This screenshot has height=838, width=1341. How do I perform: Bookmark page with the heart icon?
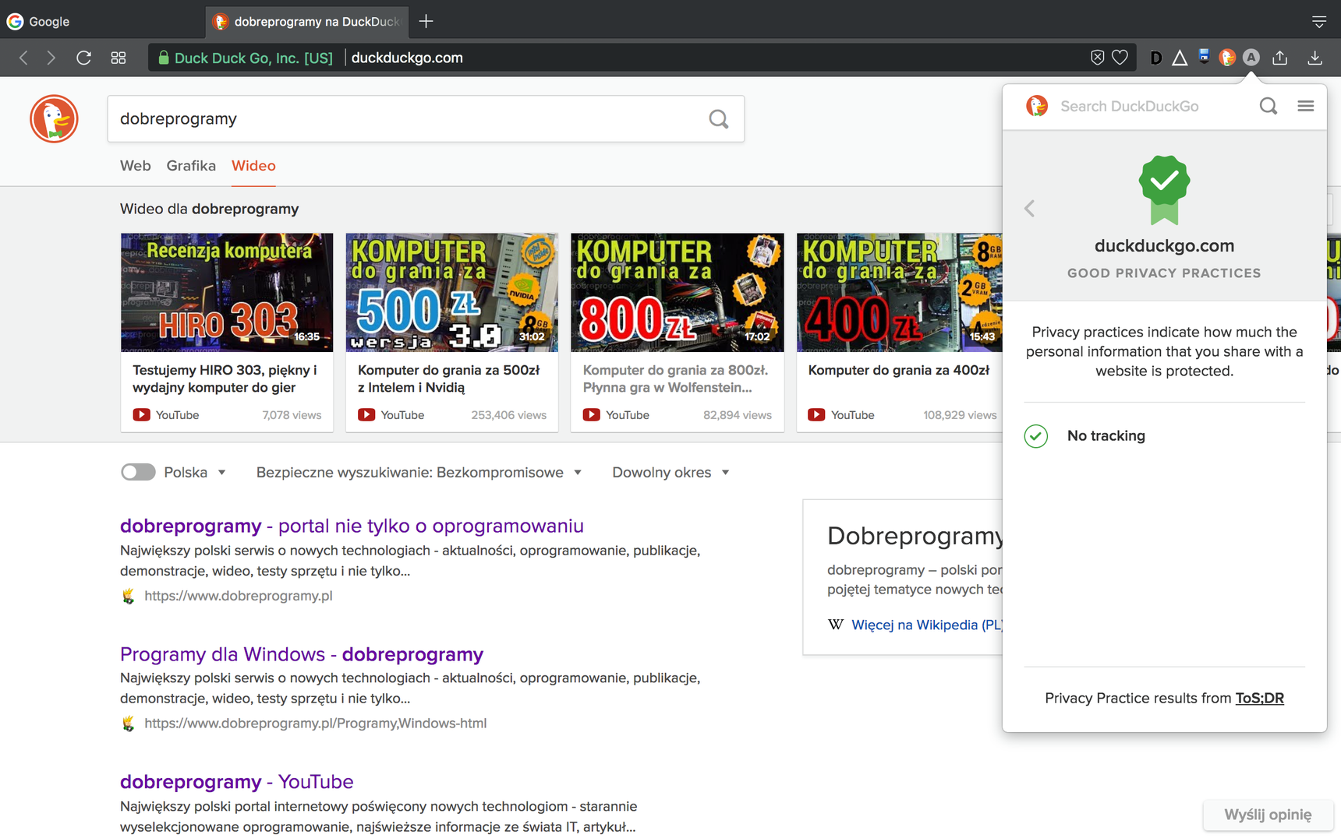(1120, 58)
